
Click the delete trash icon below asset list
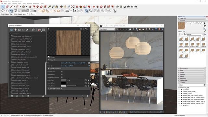[x=28, y=96]
